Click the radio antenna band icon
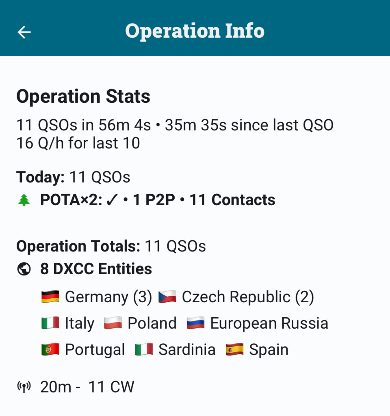The height and width of the screenshot is (416, 390). click(x=24, y=387)
